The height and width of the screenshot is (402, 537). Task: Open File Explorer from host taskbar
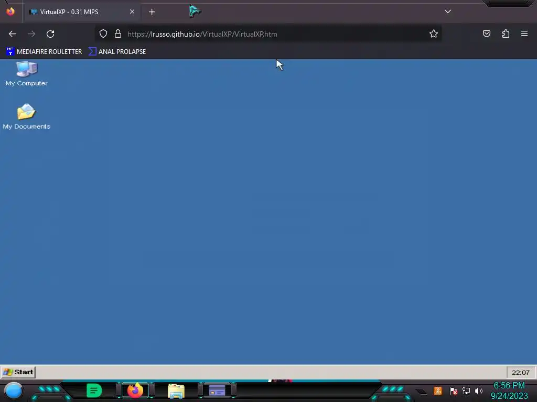pyautogui.click(x=176, y=391)
